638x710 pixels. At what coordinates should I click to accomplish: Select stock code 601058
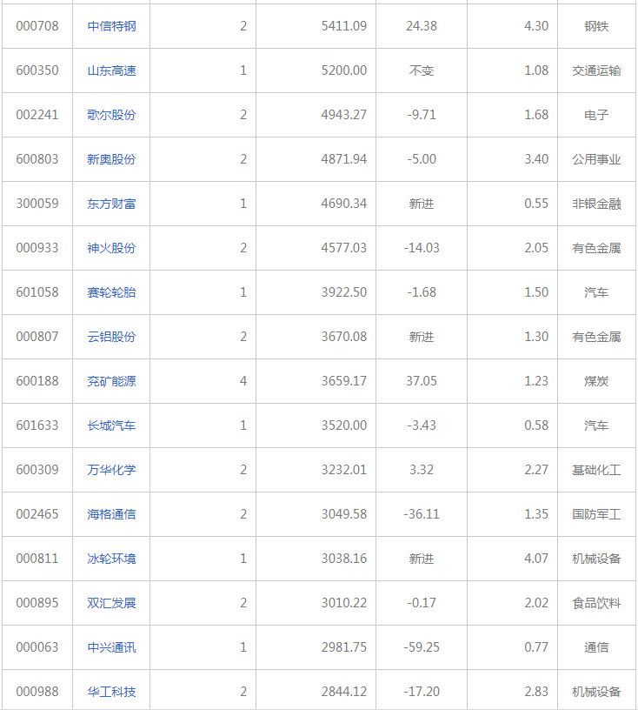click(x=37, y=292)
